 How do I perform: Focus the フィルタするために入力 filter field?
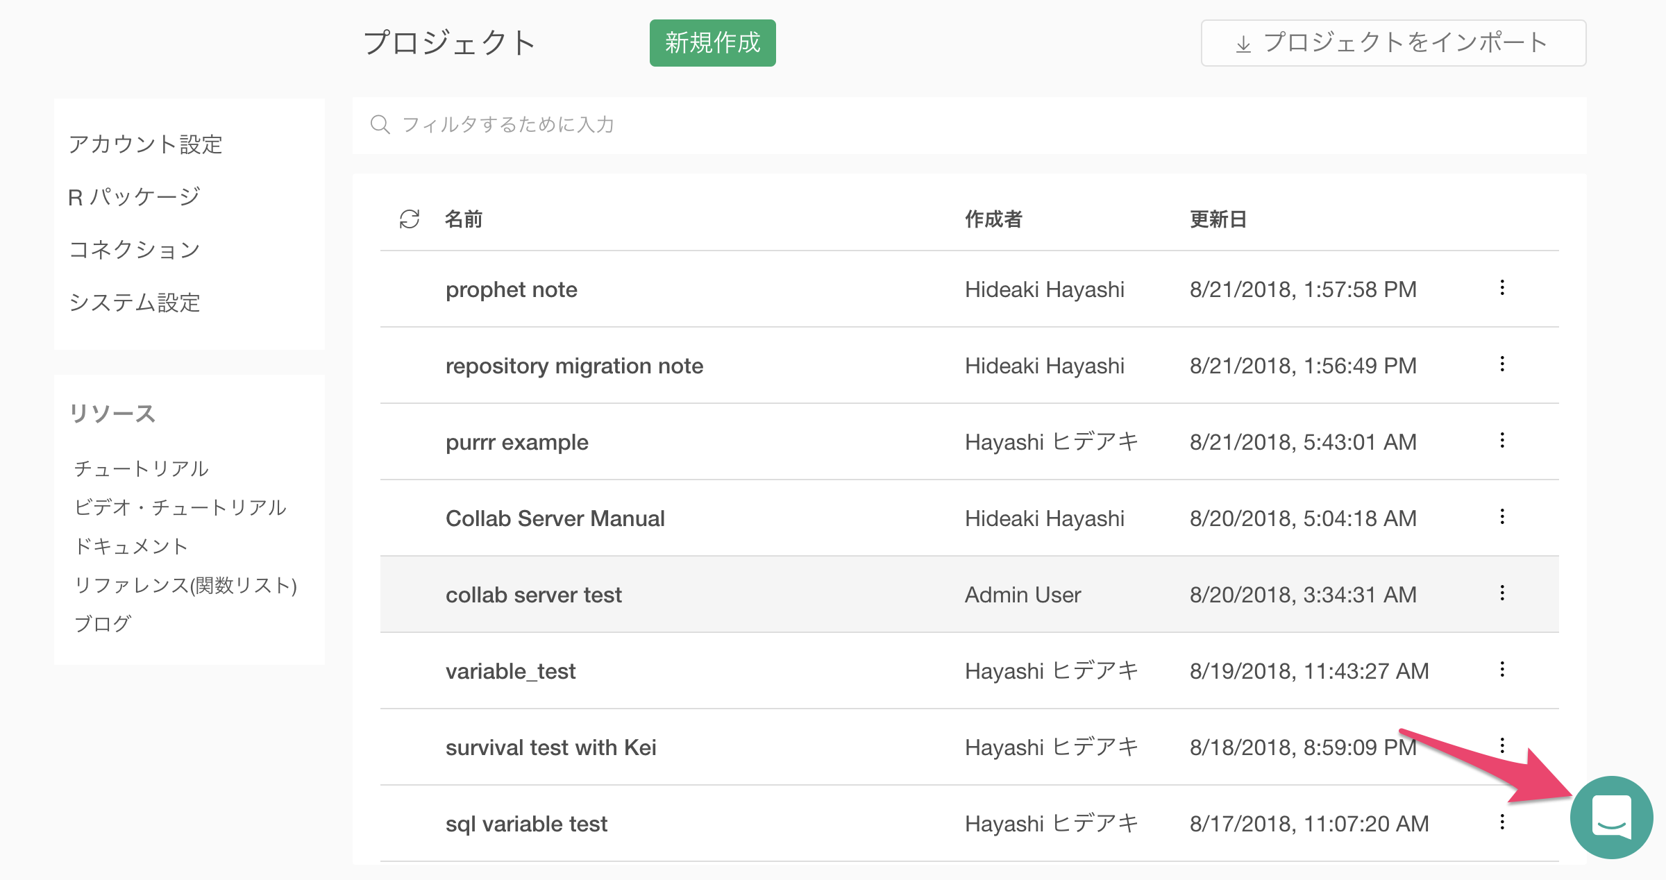click(x=972, y=125)
